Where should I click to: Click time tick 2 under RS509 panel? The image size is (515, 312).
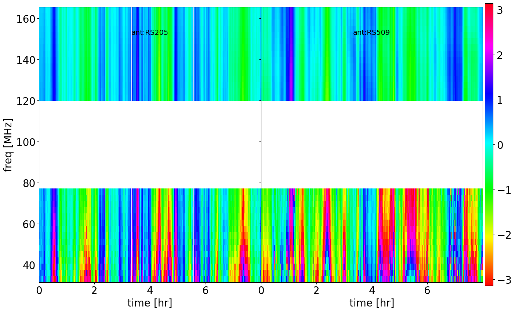point(316,290)
